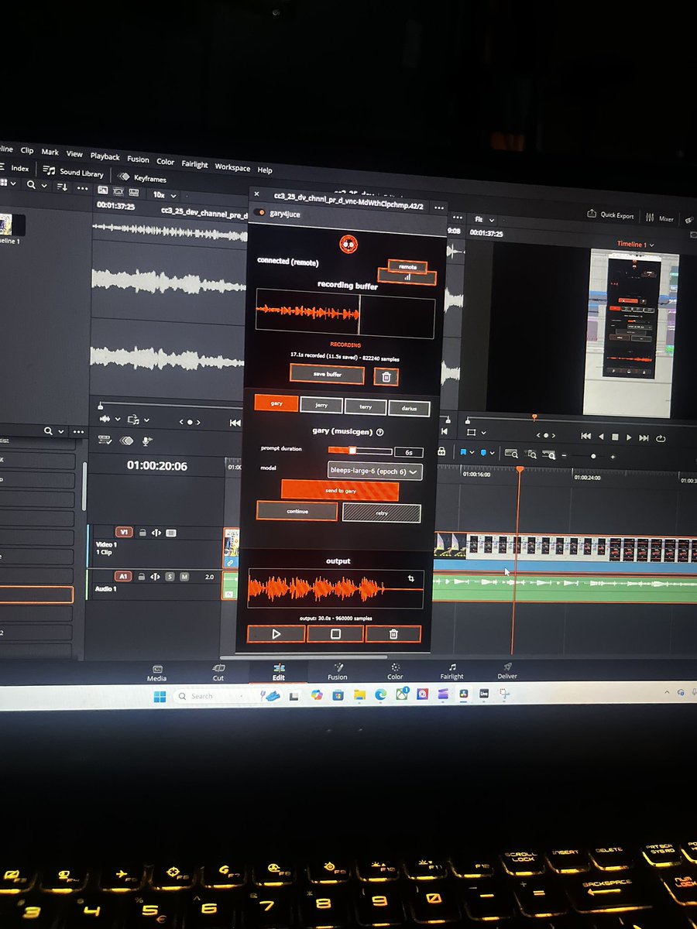697x929 pixels.
Task: Clear recording buffer with trash icon
Action: (386, 376)
